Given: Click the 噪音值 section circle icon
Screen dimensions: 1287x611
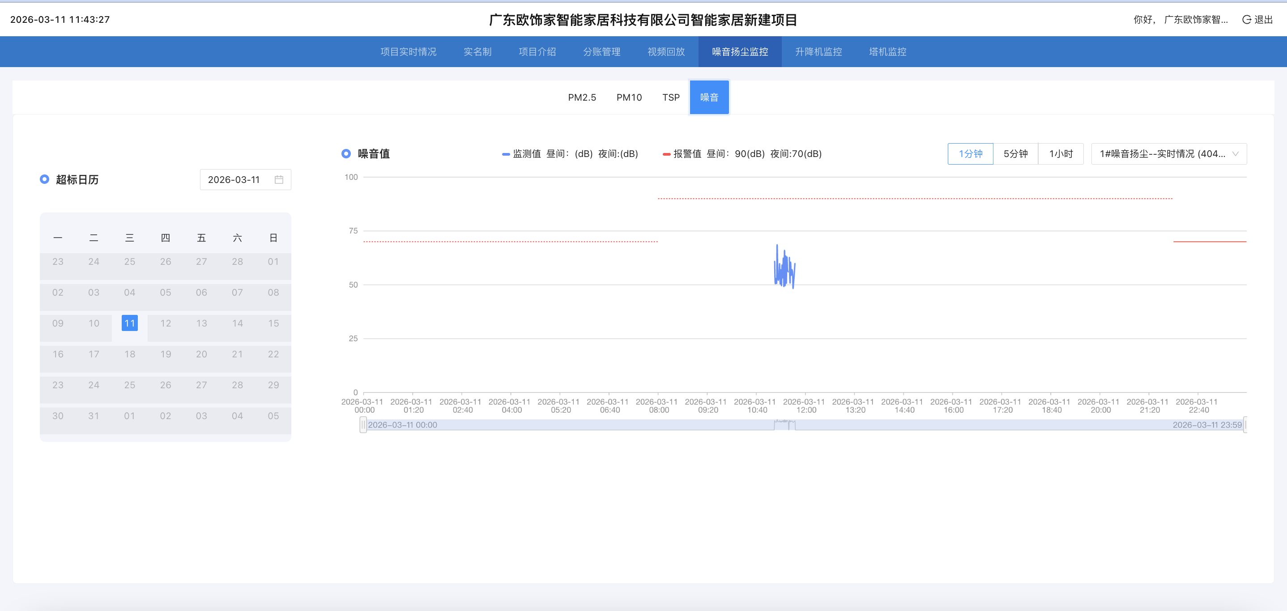Looking at the screenshot, I should (346, 154).
